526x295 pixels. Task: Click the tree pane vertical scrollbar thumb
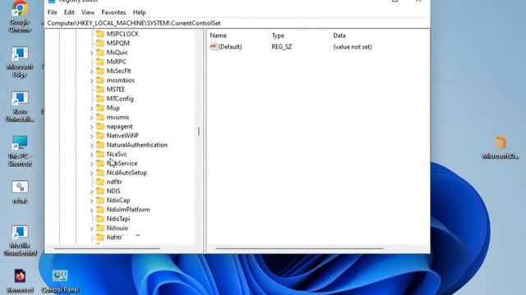tap(199, 131)
